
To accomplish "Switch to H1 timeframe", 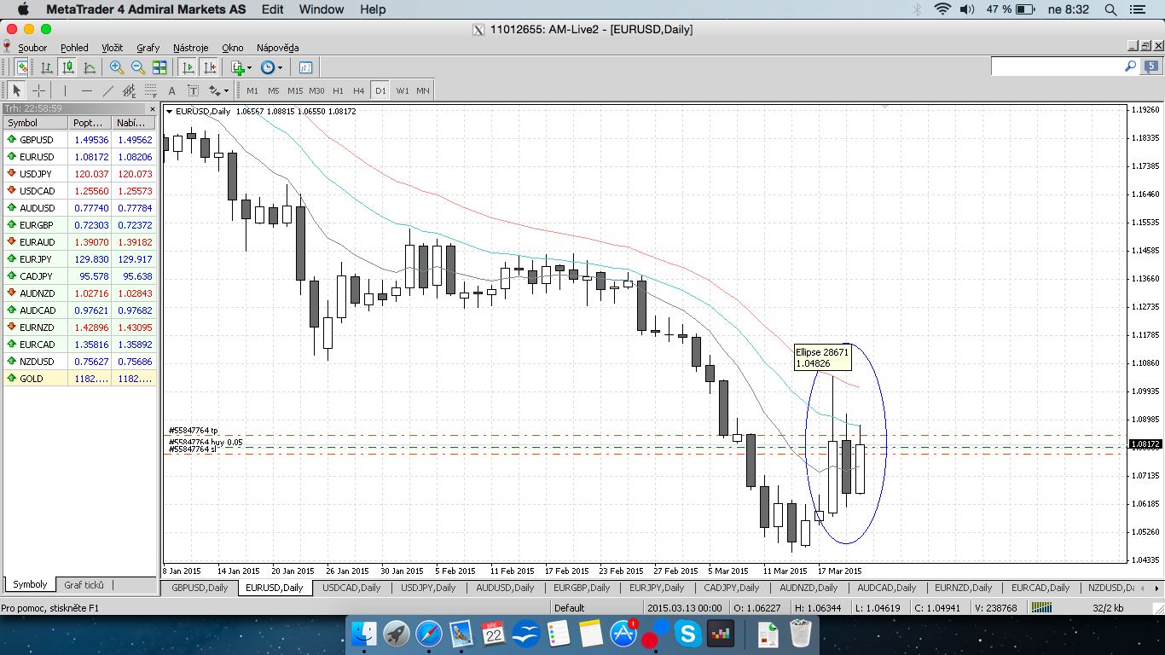I will tap(338, 90).
